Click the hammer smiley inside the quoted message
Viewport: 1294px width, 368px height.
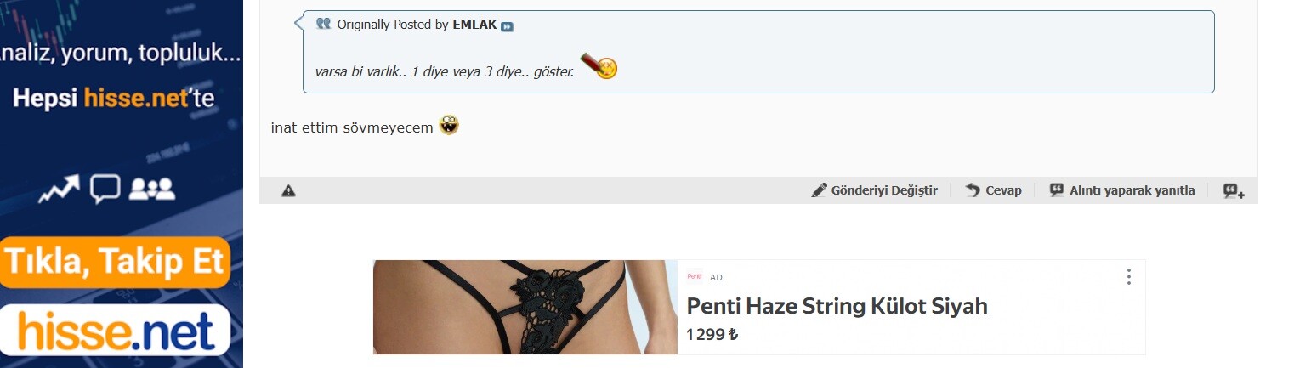coord(600,66)
